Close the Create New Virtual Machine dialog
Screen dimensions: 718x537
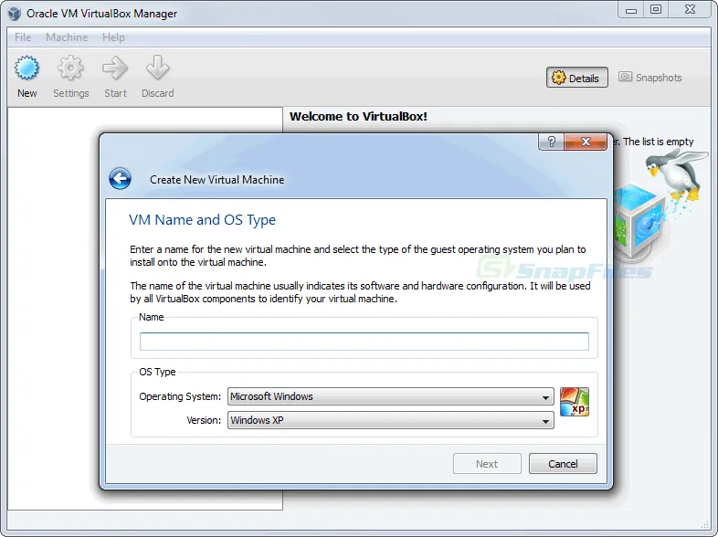586,142
